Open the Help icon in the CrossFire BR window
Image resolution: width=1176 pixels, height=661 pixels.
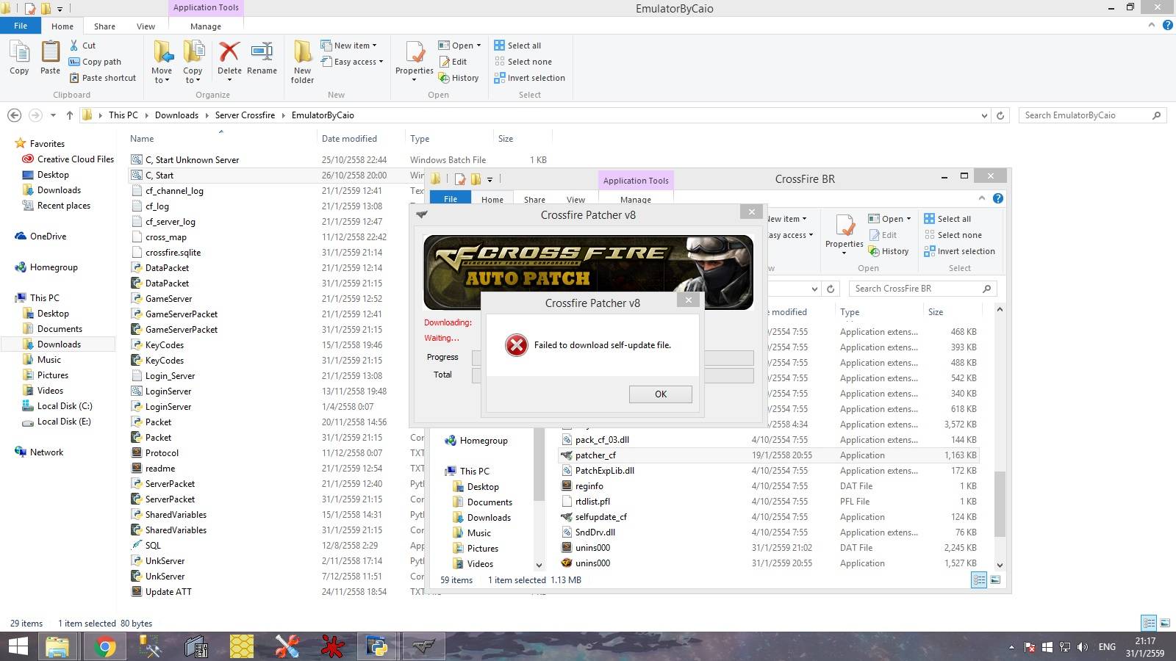click(997, 198)
